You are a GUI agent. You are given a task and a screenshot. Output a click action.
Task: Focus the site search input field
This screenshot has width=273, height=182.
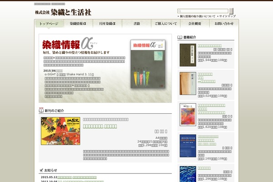pyautogui.click(x=203, y=11)
